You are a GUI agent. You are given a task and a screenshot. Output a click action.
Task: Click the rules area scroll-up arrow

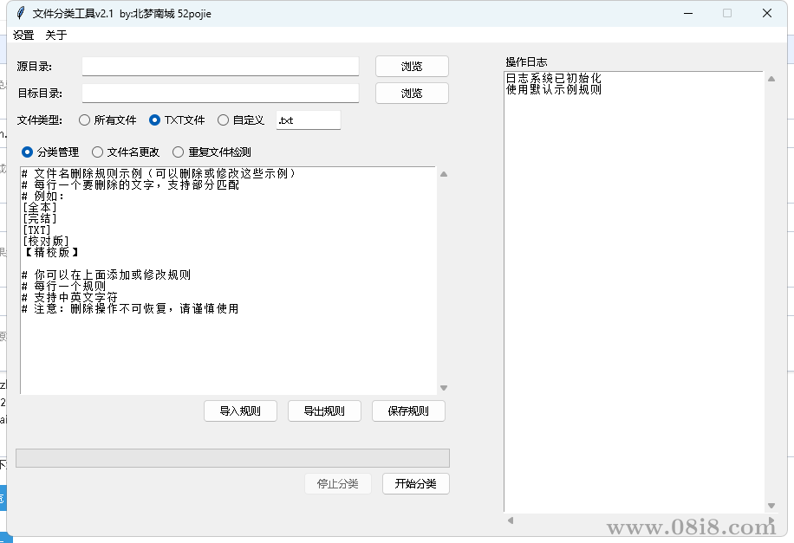443,173
